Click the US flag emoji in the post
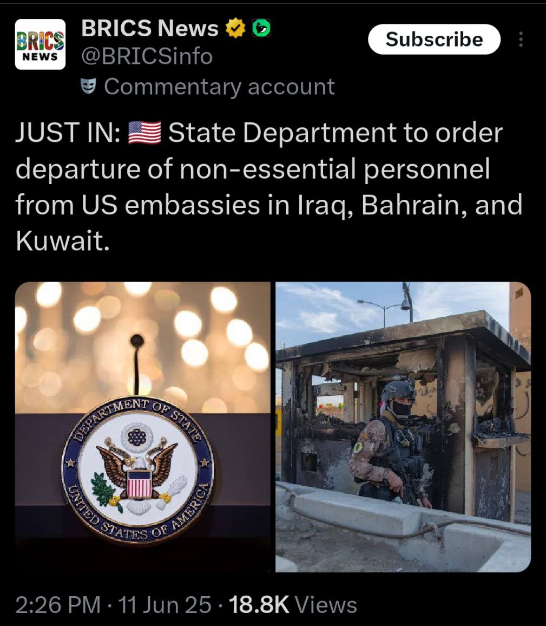Screen dimensions: 546x626 (x=145, y=133)
